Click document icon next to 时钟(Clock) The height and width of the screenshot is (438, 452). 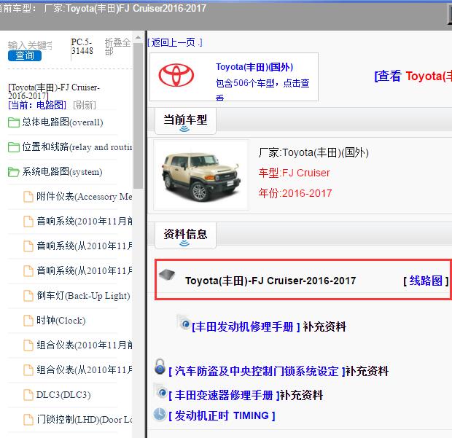click(x=28, y=321)
